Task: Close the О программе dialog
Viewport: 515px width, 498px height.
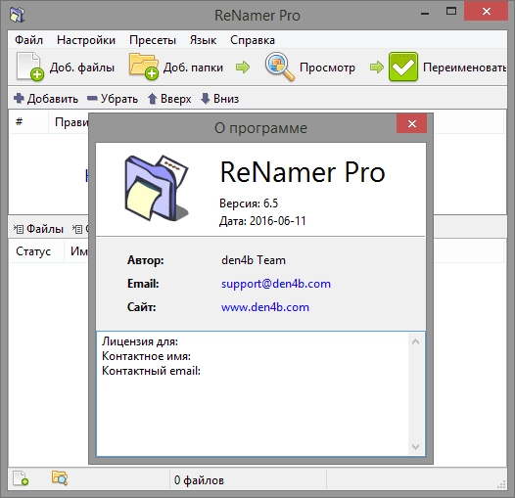Action: point(411,123)
